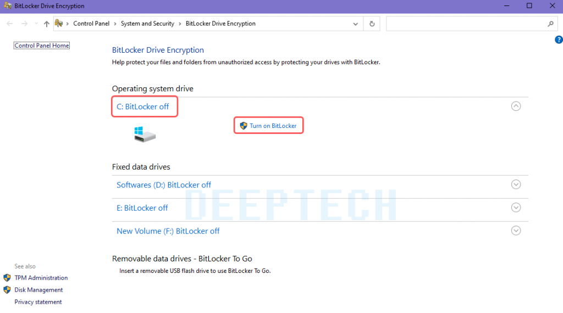Click the C: Windows drive icon
The image size is (563, 313).
(145, 135)
